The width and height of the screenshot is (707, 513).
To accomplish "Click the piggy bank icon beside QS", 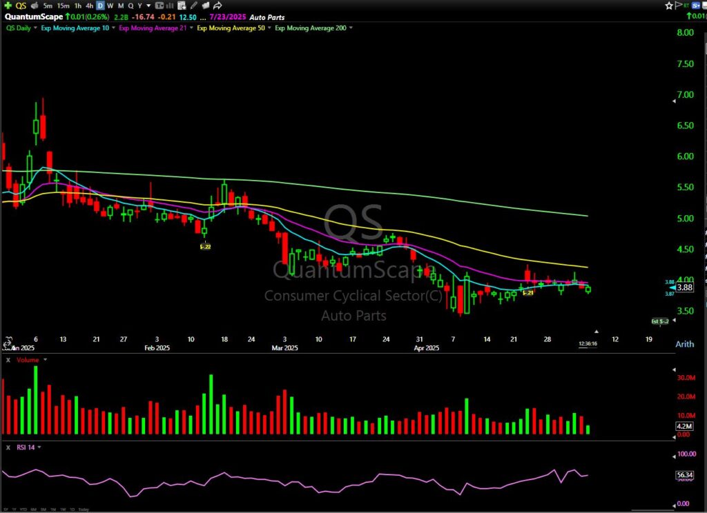I will 35,6.
